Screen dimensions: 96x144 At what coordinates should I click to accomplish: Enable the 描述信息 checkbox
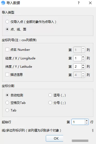tap(7, 74)
